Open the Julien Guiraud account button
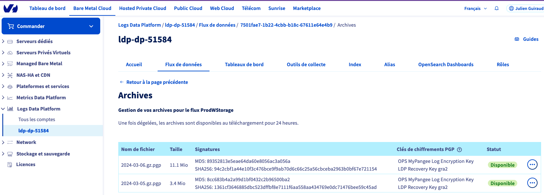The image size is (544, 195). tap(526, 8)
